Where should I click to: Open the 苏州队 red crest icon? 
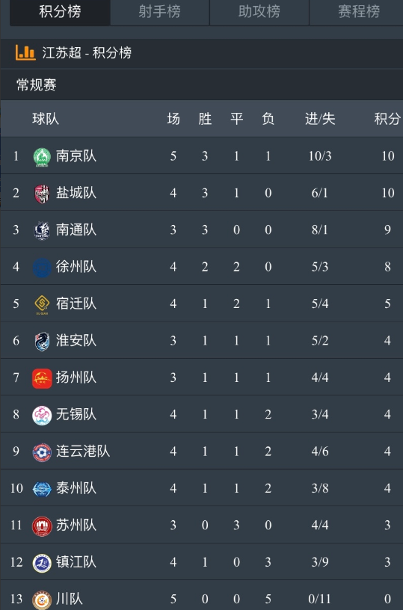tap(42, 526)
